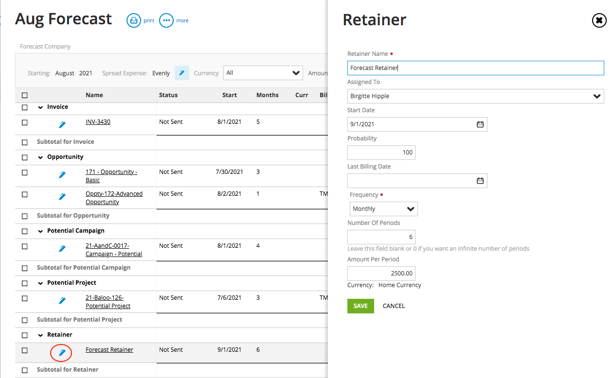The height and width of the screenshot is (378, 613).
Task: Check the Opportunity group checkbox
Action: point(25,157)
